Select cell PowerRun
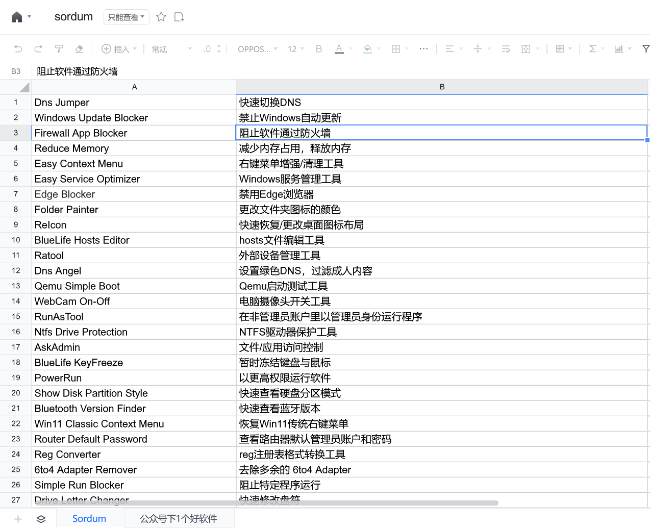 (134, 378)
